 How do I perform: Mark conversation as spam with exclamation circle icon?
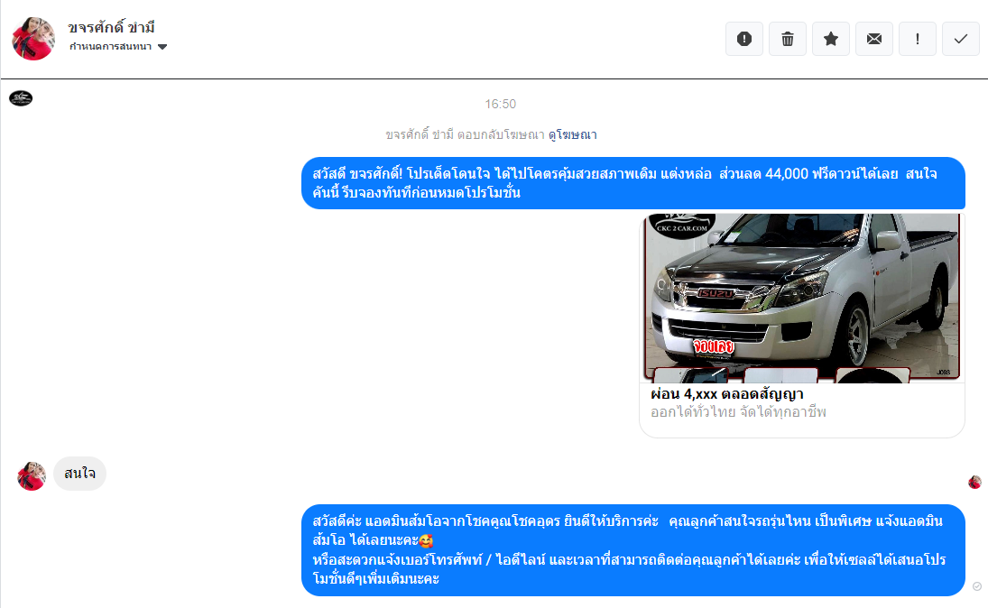coord(744,39)
